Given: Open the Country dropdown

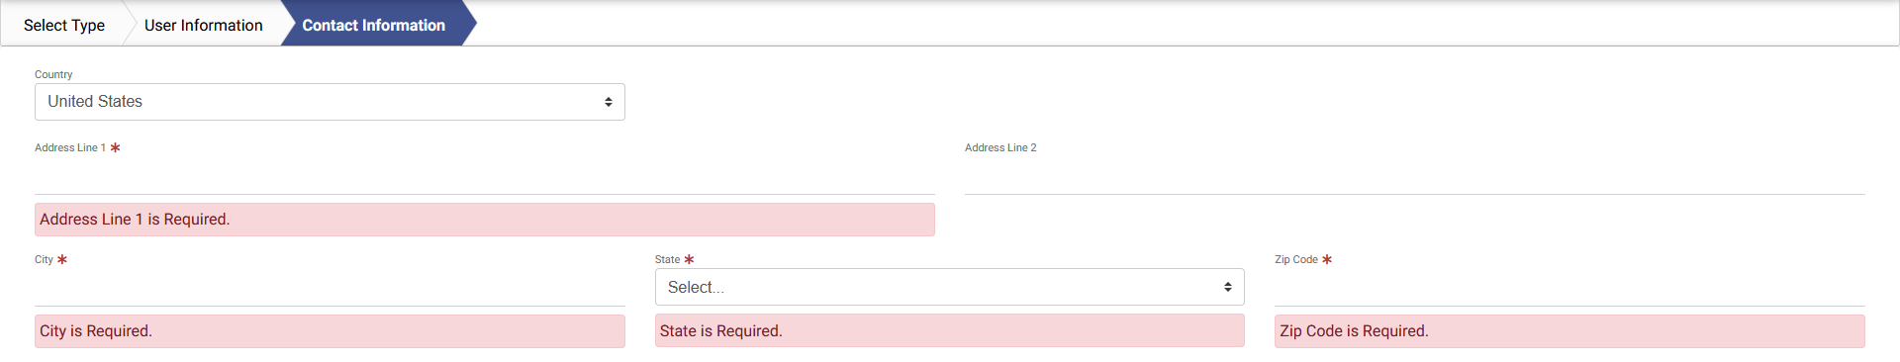Looking at the screenshot, I should pyautogui.click(x=330, y=102).
